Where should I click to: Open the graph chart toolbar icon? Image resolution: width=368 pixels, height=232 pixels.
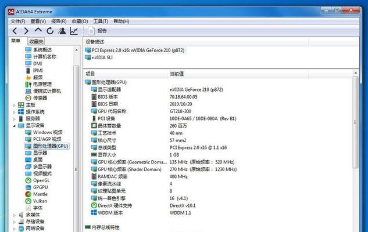tap(74, 31)
